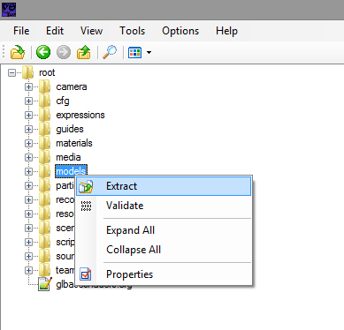Select the expressions folder
344x330 pixels.
pos(80,115)
